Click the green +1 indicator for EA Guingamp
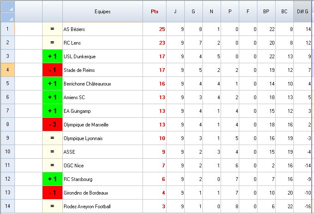 (52, 111)
